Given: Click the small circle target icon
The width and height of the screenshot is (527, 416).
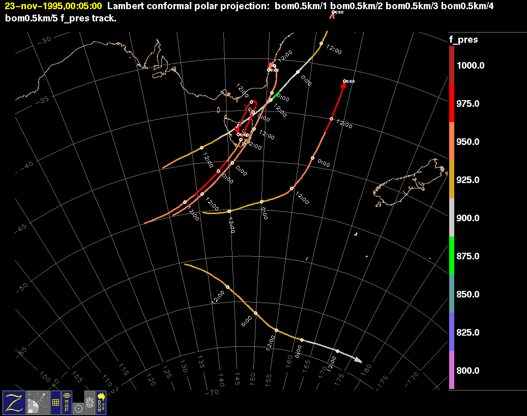Looking at the screenshot, I should coord(78,408).
